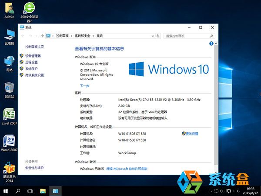Image resolution: width=261 pixels, height=196 pixels.
Task: Expand chevron after 控制面板 breadcrumb
Action: [x=72, y=36]
